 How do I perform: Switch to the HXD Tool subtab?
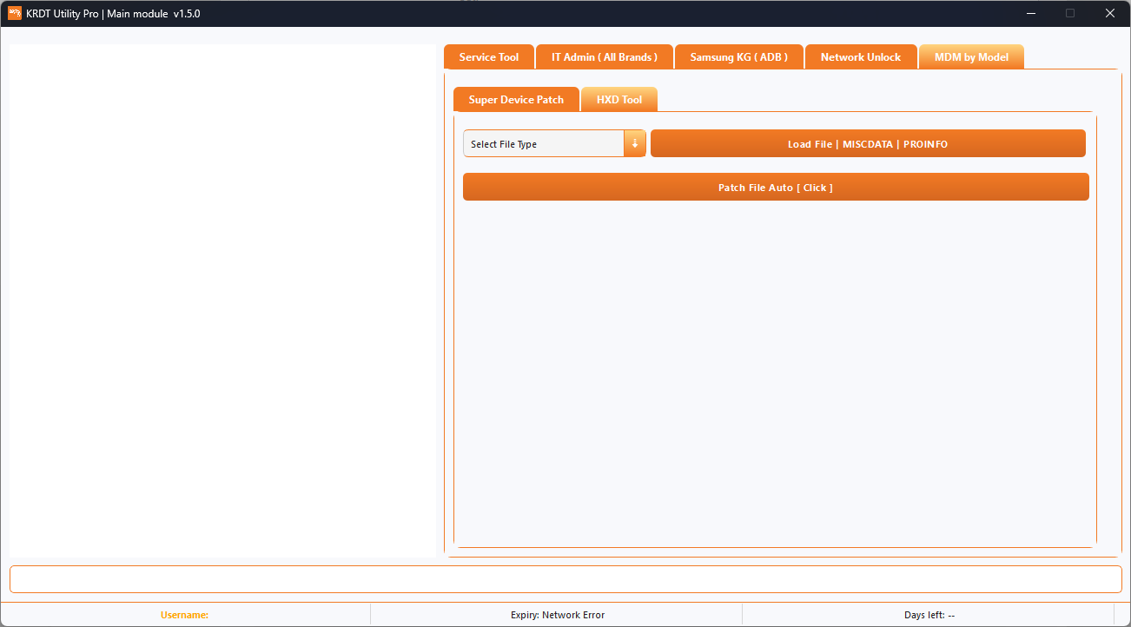(x=618, y=99)
